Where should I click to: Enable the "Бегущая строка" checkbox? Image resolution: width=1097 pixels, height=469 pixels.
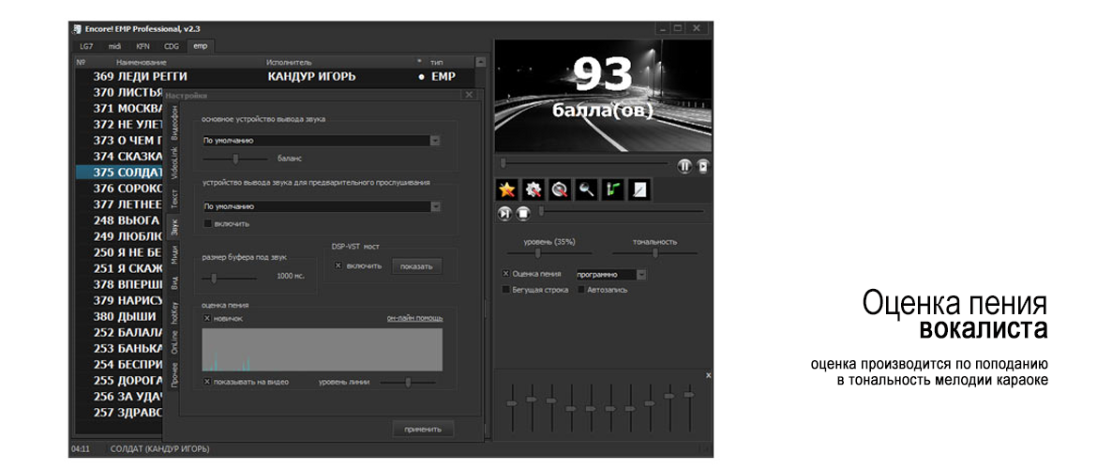pos(506,290)
